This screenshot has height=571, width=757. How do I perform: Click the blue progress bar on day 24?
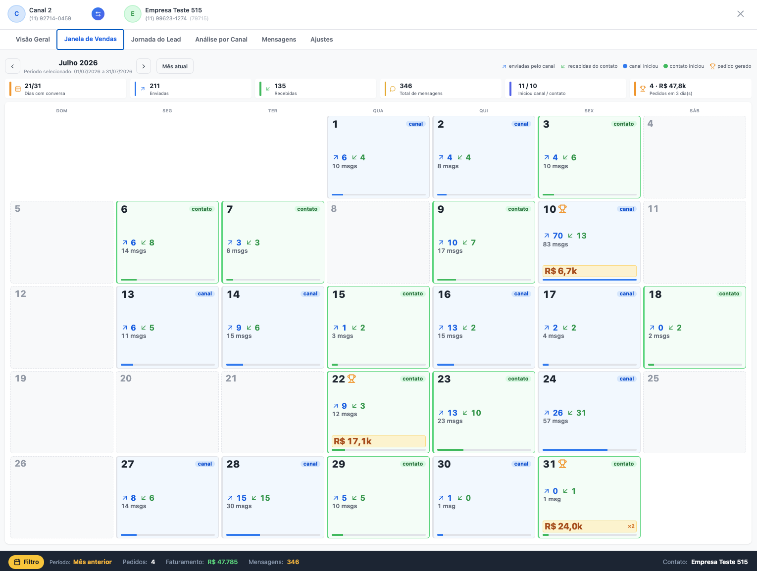point(575,450)
